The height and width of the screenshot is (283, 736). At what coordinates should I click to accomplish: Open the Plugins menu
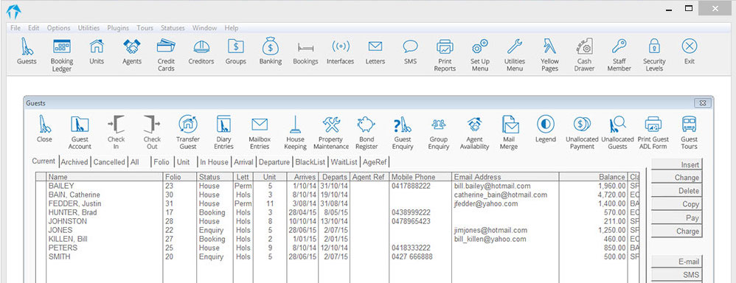coord(118,28)
